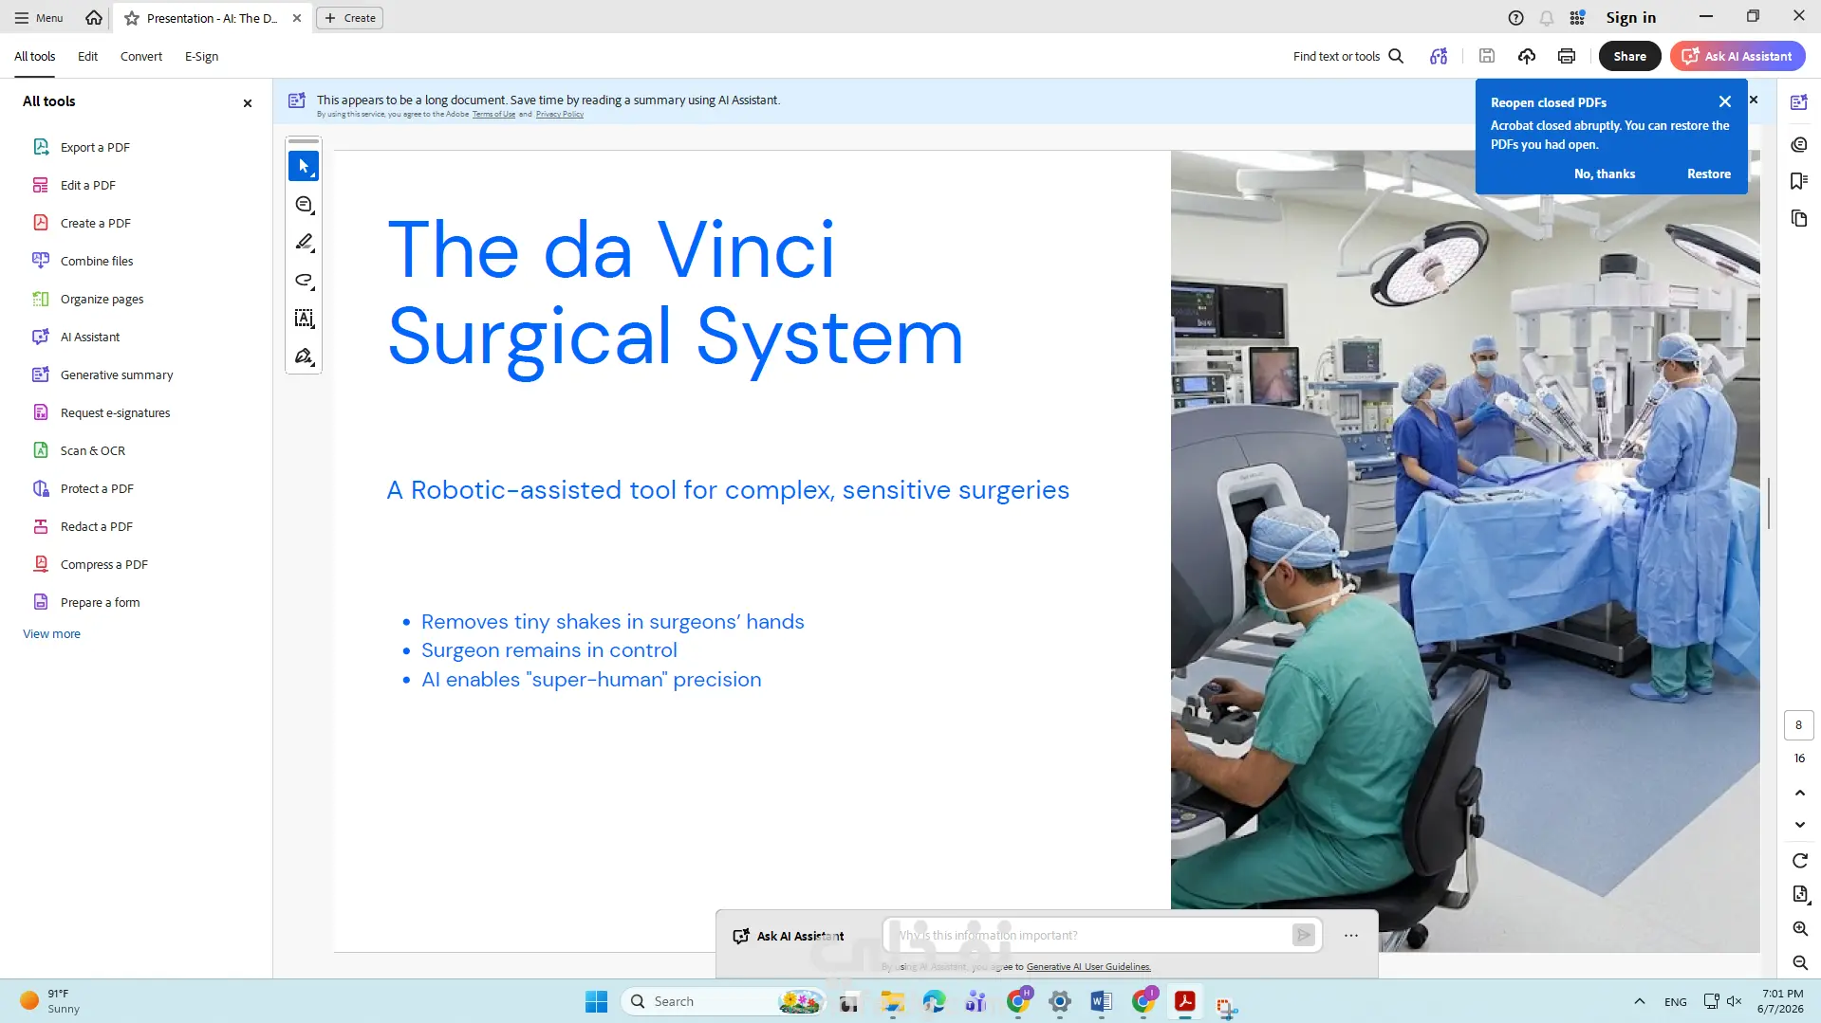This screenshot has height=1023, width=1821.
Task: Open Protect a PDF tool
Action: [x=97, y=488]
